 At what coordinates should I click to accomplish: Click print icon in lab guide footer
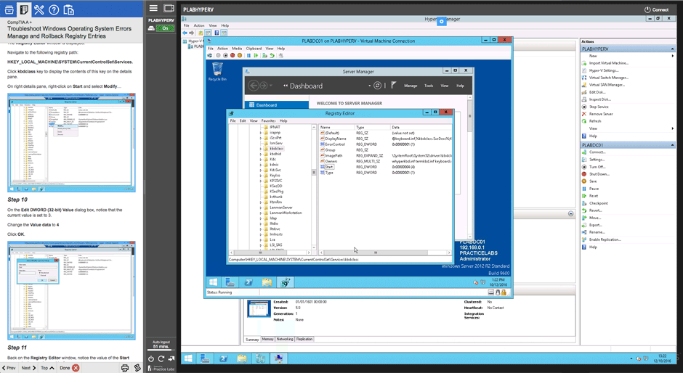125,368
